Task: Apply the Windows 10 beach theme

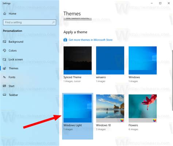Action: pos(110,108)
